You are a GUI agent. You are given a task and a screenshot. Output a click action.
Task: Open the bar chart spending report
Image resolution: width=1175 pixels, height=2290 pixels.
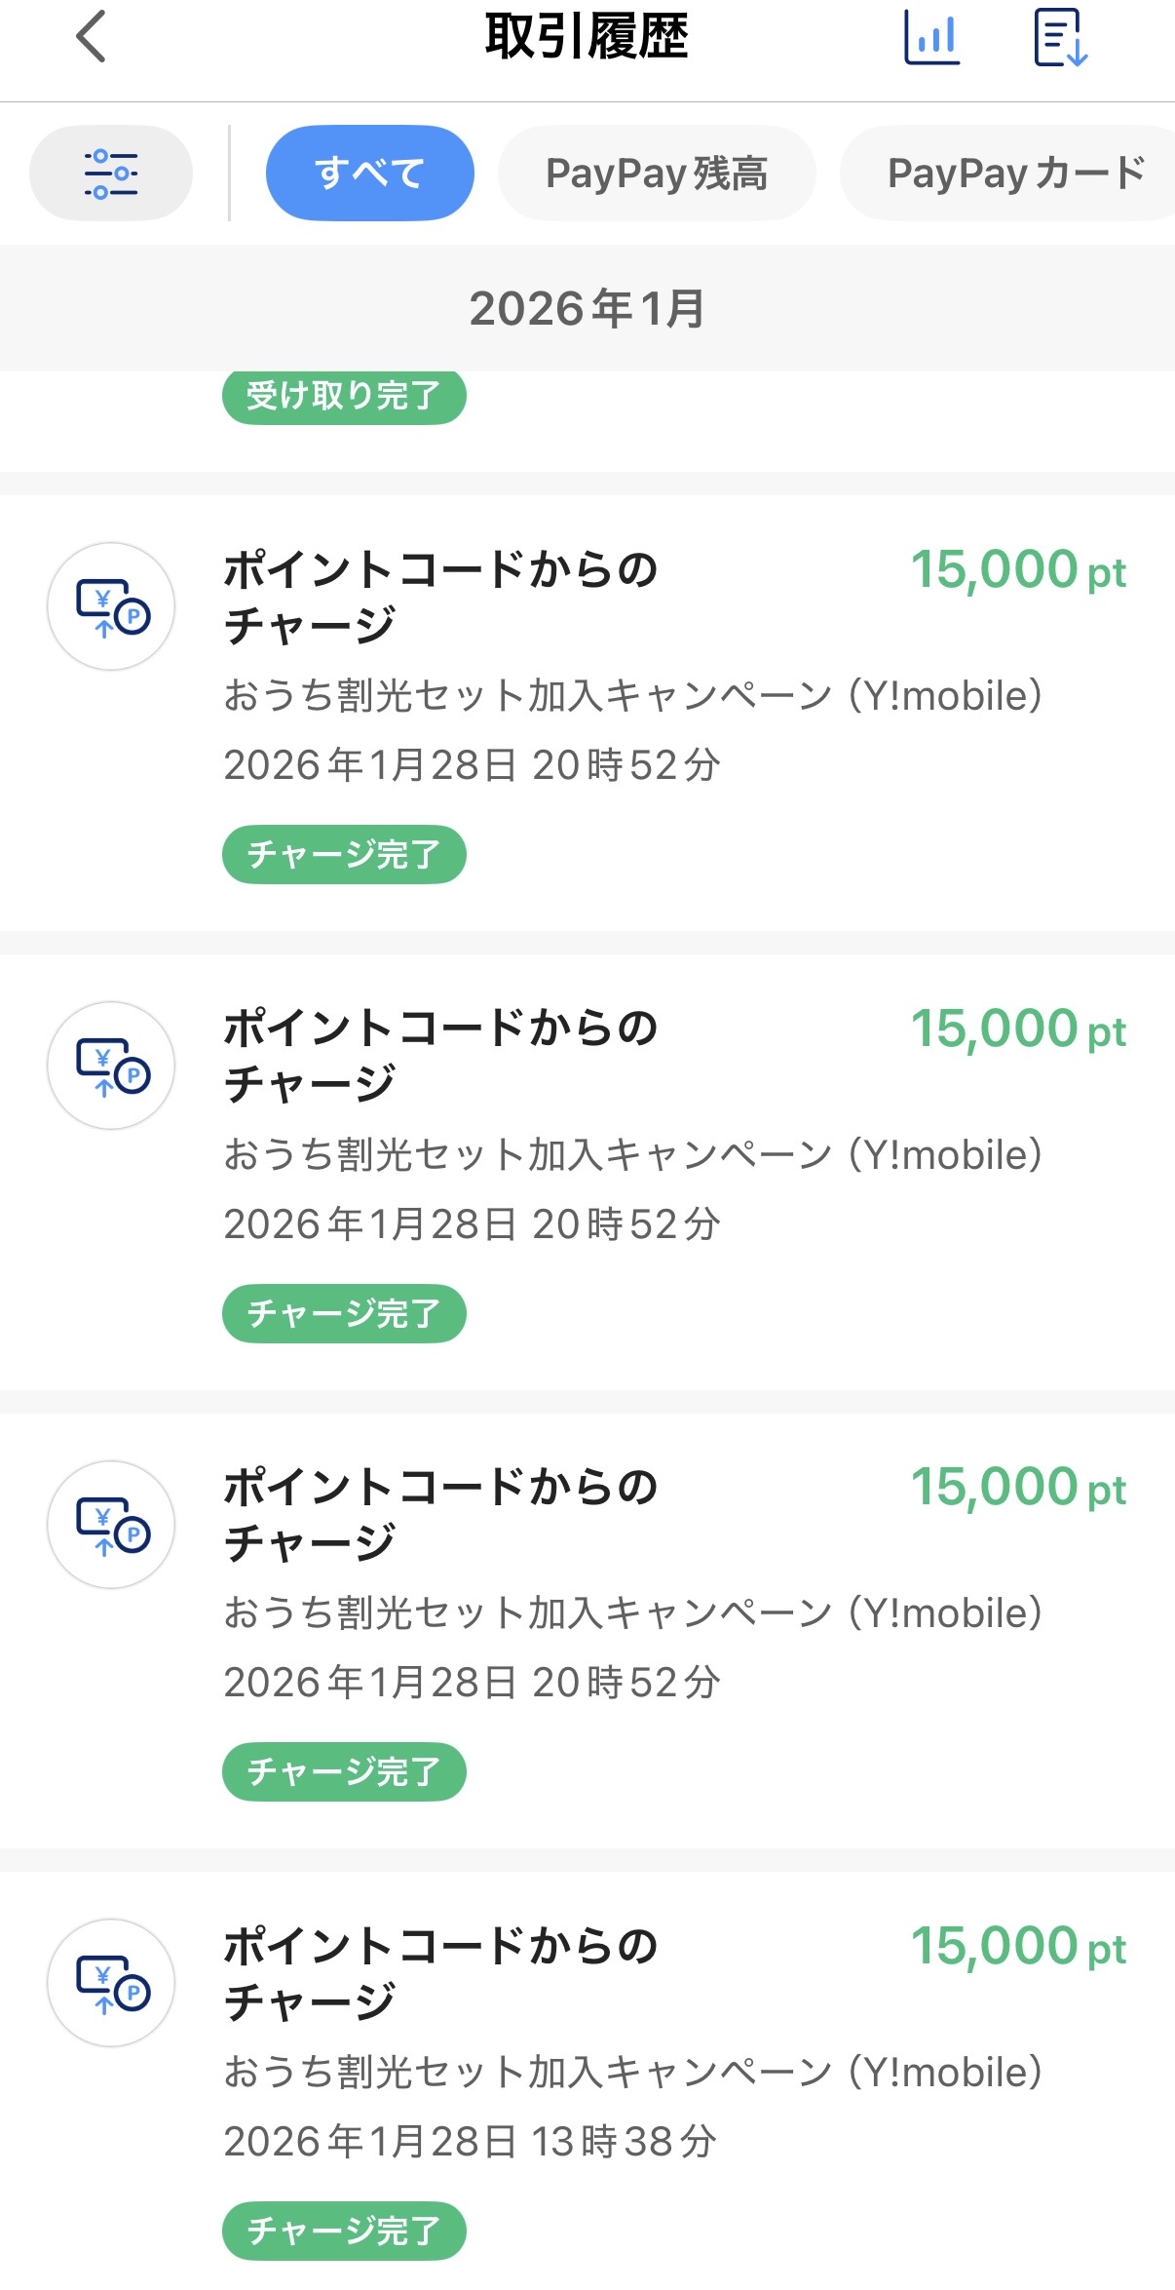(x=932, y=37)
